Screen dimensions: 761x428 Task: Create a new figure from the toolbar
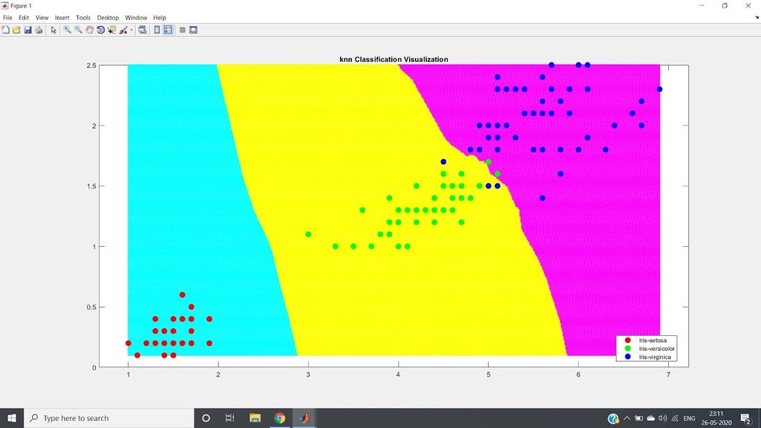[x=5, y=30]
